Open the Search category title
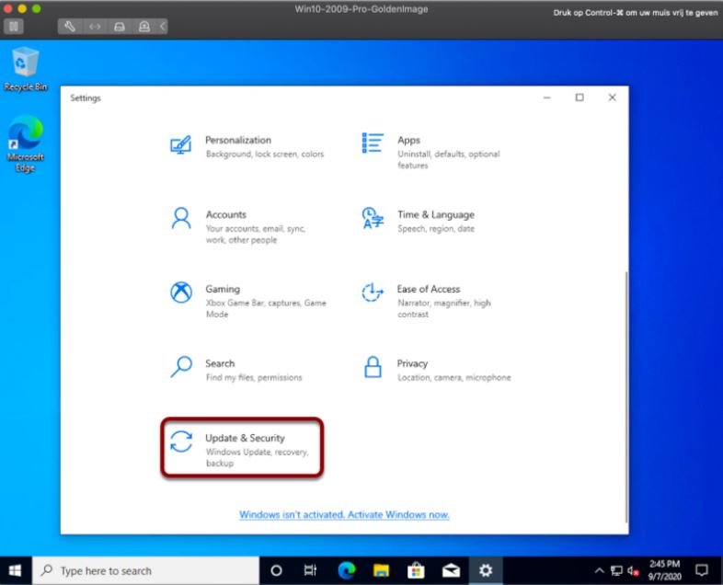Screen dimensions: 723x585 pyautogui.click(x=220, y=363)
